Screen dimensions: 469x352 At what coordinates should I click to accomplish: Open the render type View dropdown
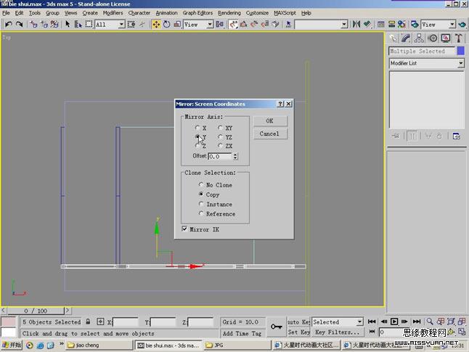(452, 24)
